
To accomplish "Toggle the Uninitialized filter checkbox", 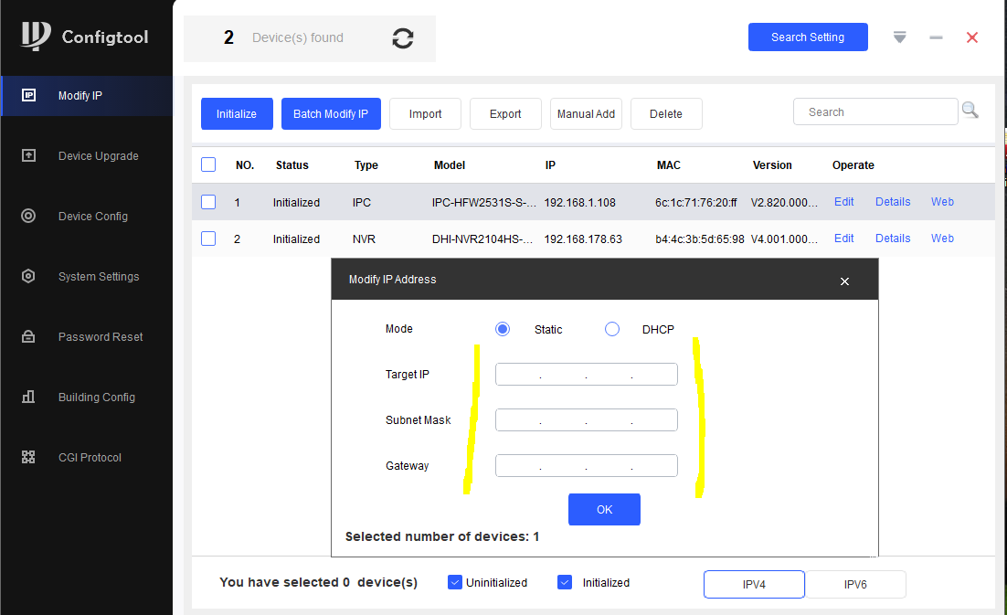I will click(x=455, y=582).
